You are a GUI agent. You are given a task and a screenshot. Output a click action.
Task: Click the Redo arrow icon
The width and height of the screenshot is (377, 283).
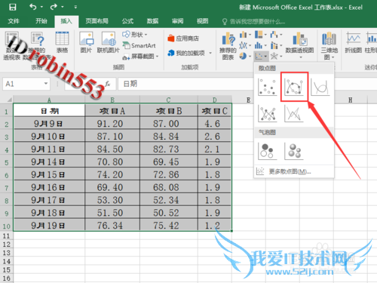pyautogui.click(x=54, y=7)
